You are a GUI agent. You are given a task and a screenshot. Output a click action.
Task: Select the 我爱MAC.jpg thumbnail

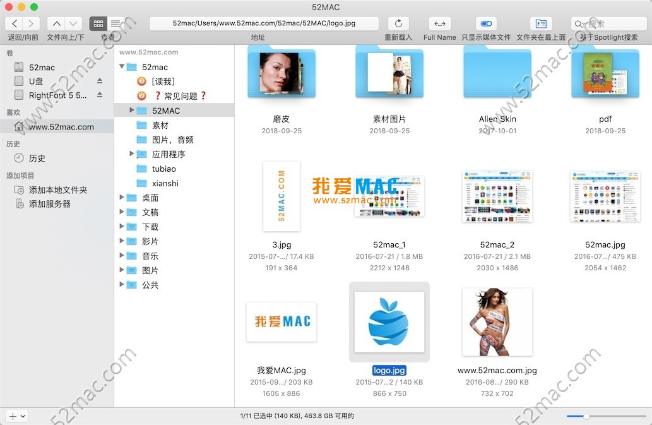(x=282, y=322)
